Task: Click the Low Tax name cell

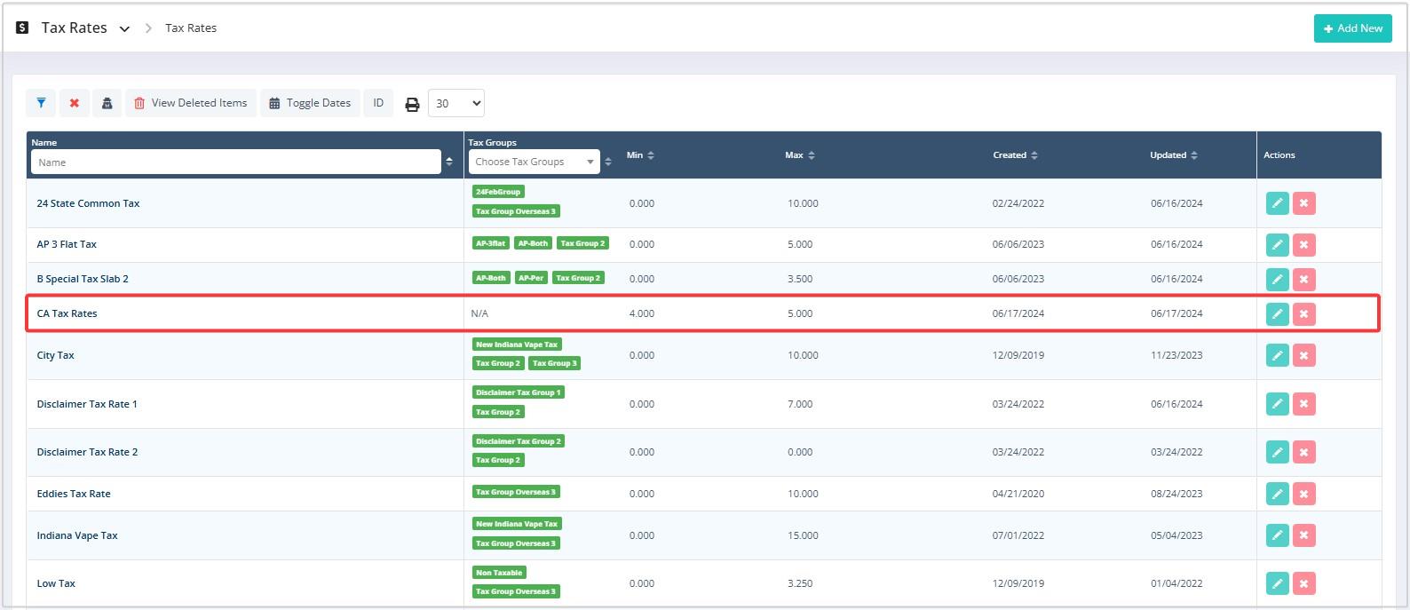Action: pos(56,583)
